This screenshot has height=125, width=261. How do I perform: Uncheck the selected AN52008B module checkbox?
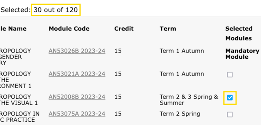pos(230,98)
